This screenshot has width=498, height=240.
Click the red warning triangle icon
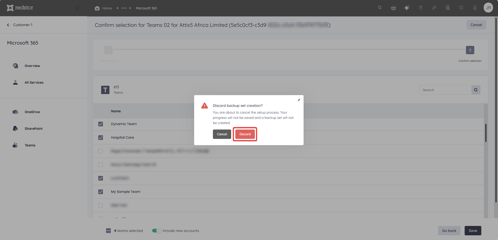205,106
